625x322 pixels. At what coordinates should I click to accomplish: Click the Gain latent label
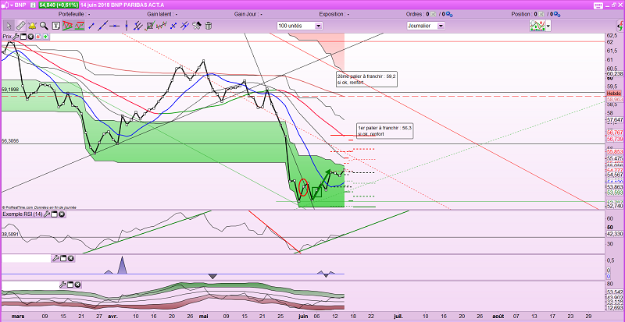tap(161, 14)
